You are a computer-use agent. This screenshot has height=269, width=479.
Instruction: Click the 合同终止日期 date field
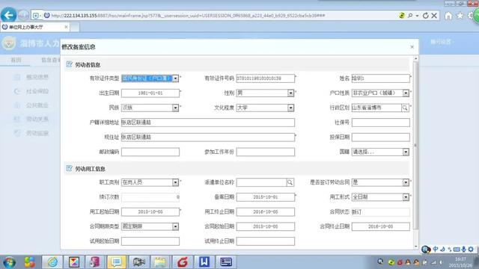coord(381,226)
